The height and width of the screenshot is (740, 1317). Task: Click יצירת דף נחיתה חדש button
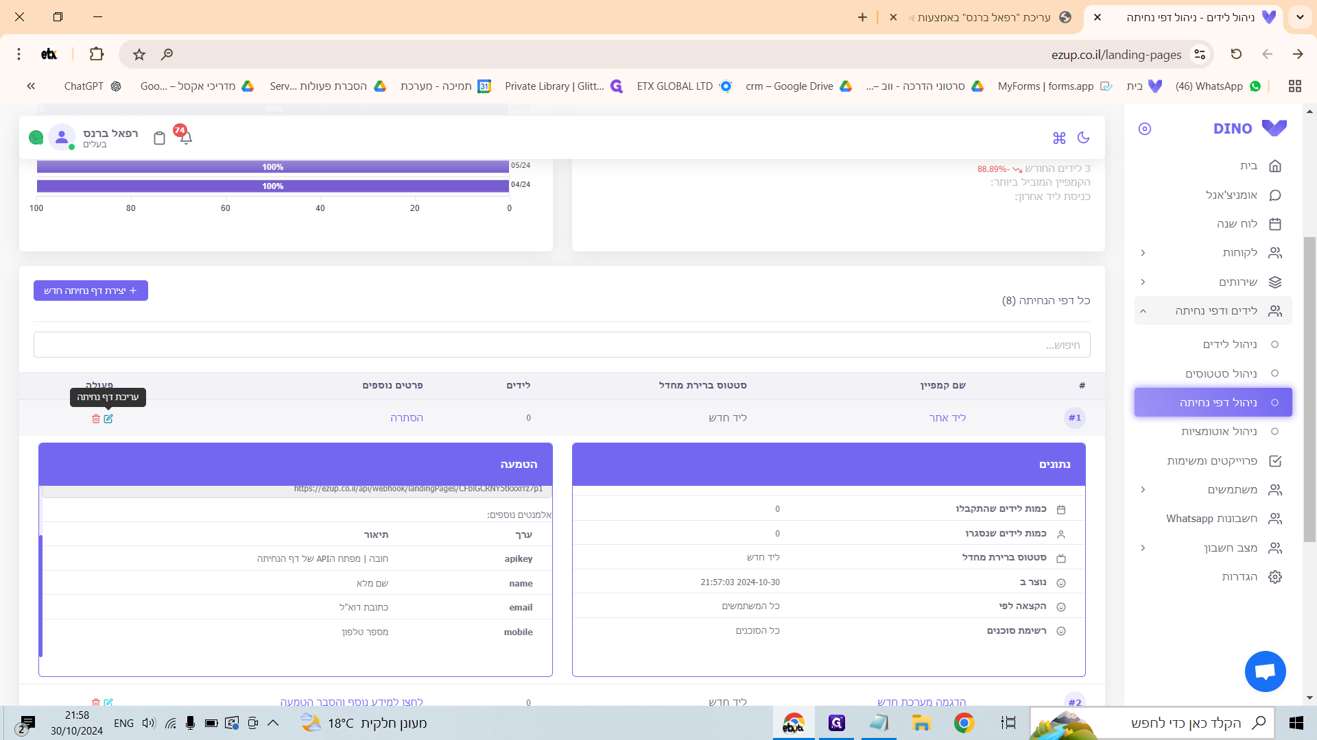tap(91, 291)
